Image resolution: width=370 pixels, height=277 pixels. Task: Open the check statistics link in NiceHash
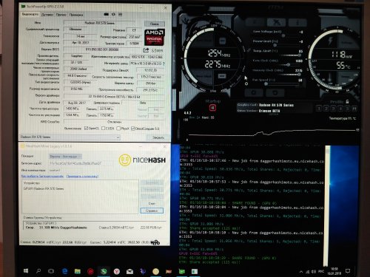(x=82, y=177)
